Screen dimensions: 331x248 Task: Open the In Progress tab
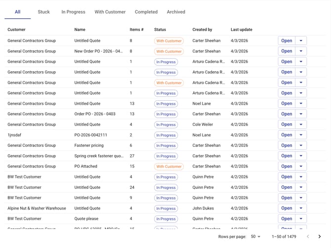pos(73,12)
